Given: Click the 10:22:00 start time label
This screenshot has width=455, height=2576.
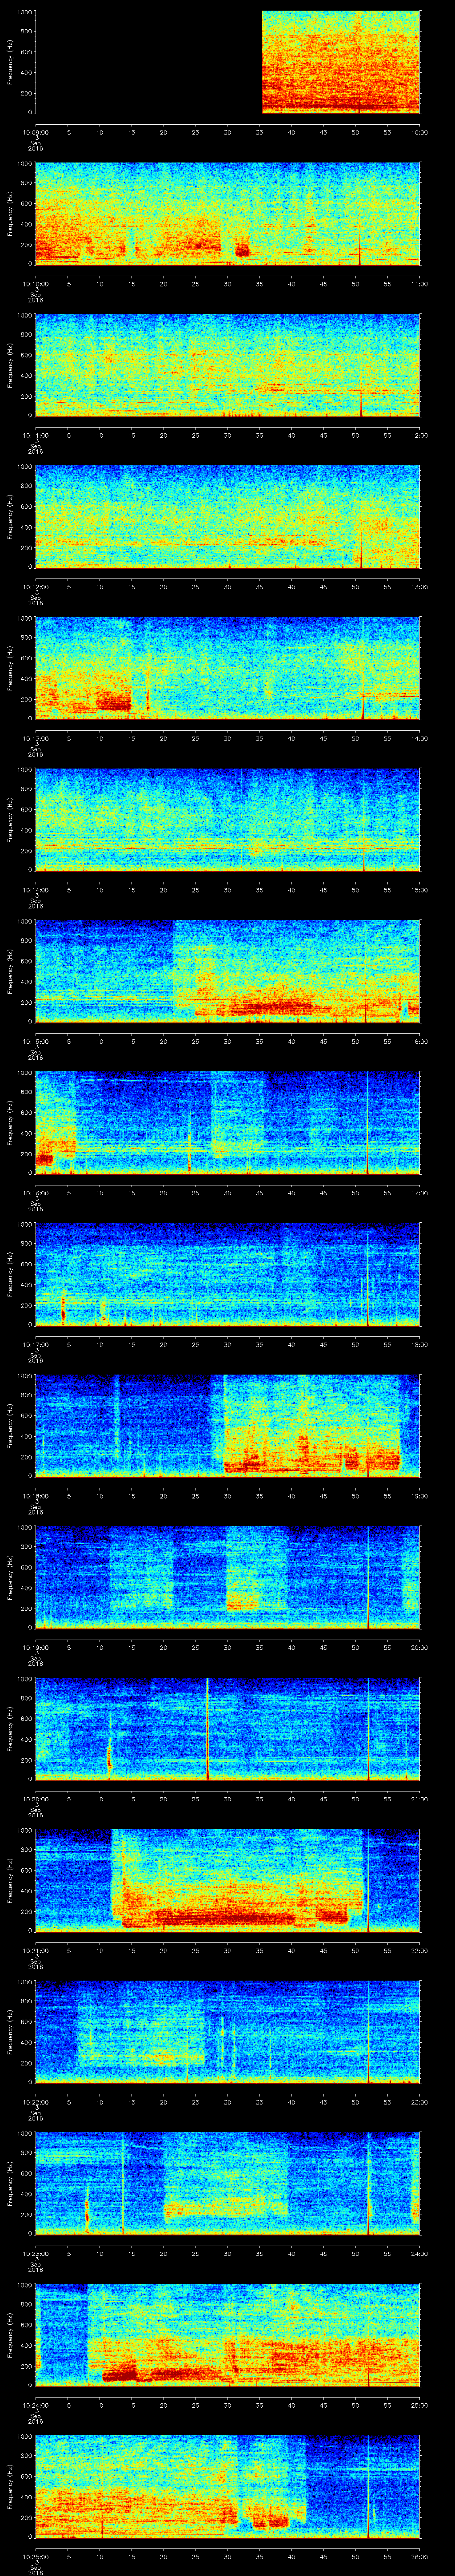Looking at the screenshot, I should point(35,2101).
